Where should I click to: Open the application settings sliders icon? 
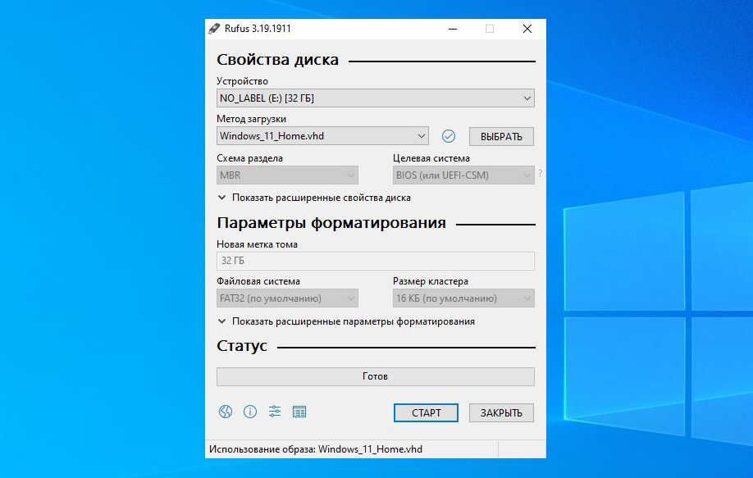[x=275, y=412]
